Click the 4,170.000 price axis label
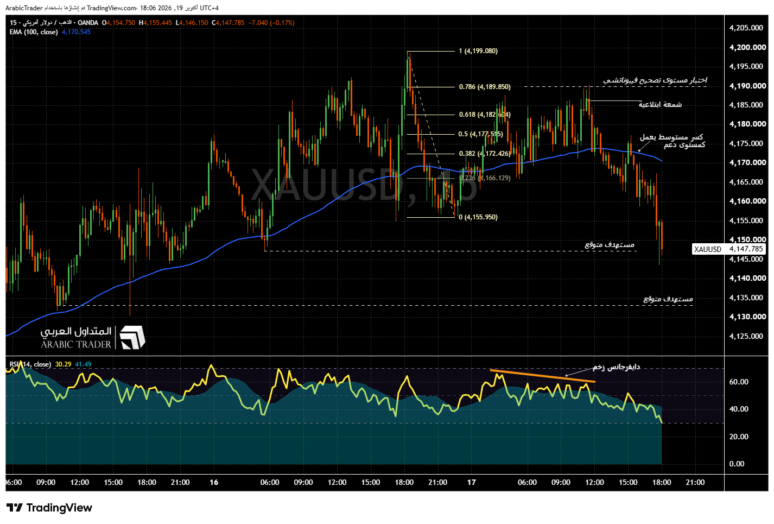This screenshot has width=774, height=524. 747,162
